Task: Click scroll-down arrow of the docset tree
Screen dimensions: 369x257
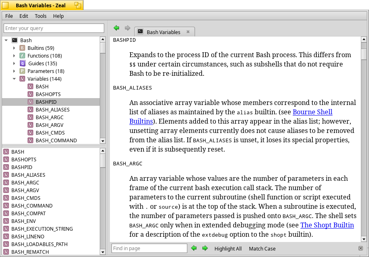Action: tap(103, 141)
